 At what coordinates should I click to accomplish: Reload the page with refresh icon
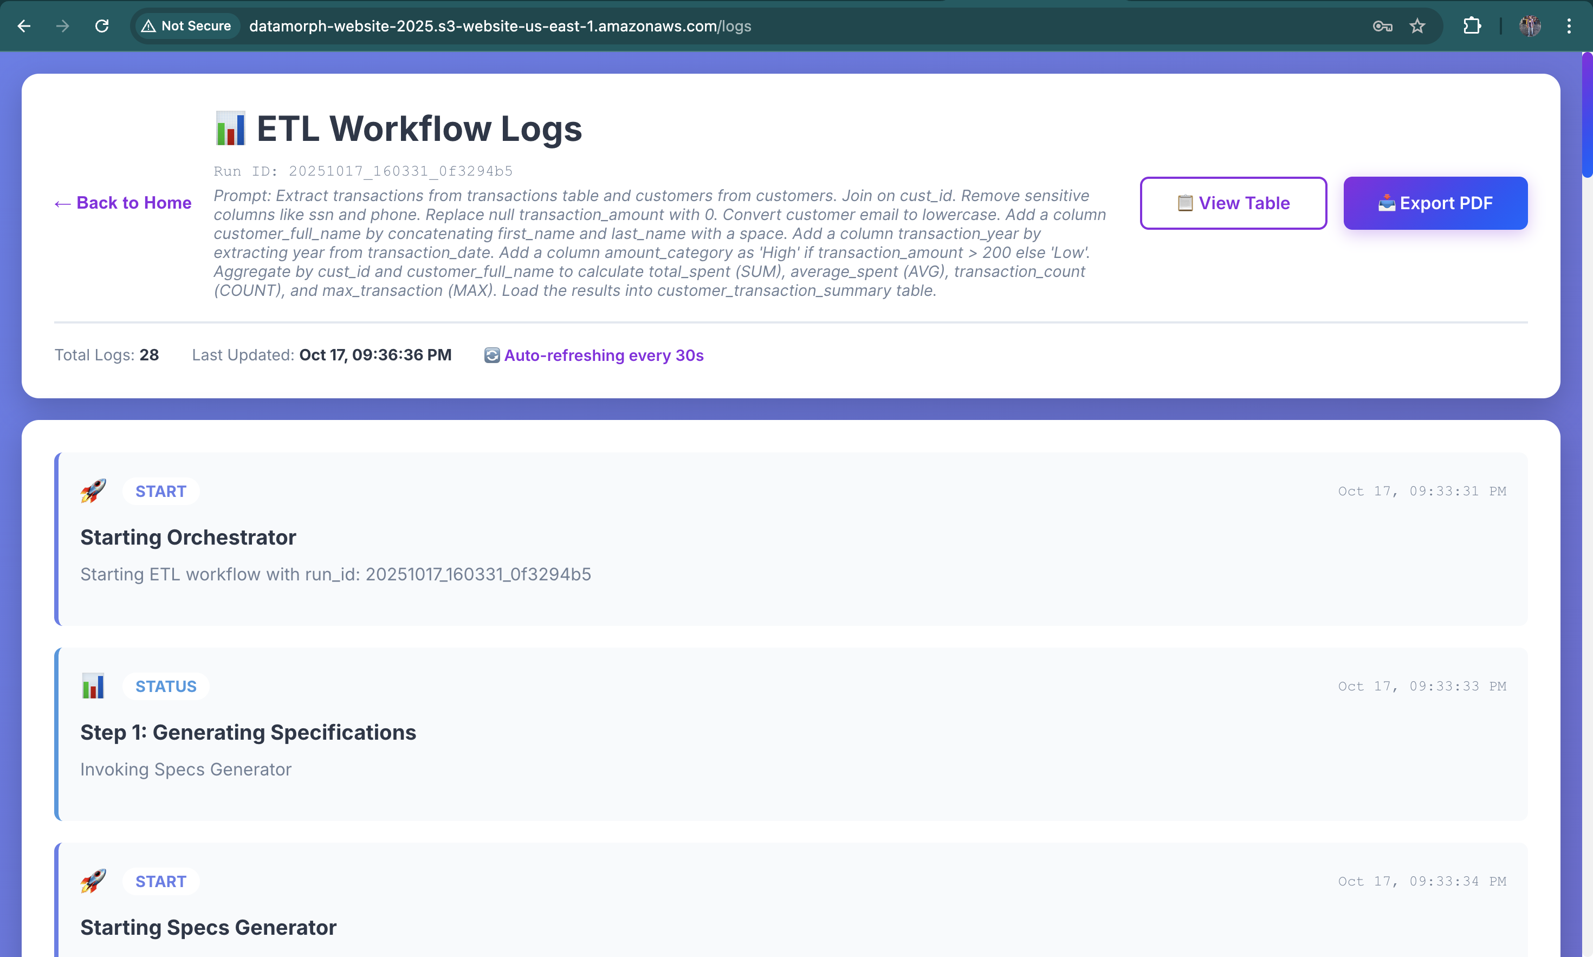point(102,26)
